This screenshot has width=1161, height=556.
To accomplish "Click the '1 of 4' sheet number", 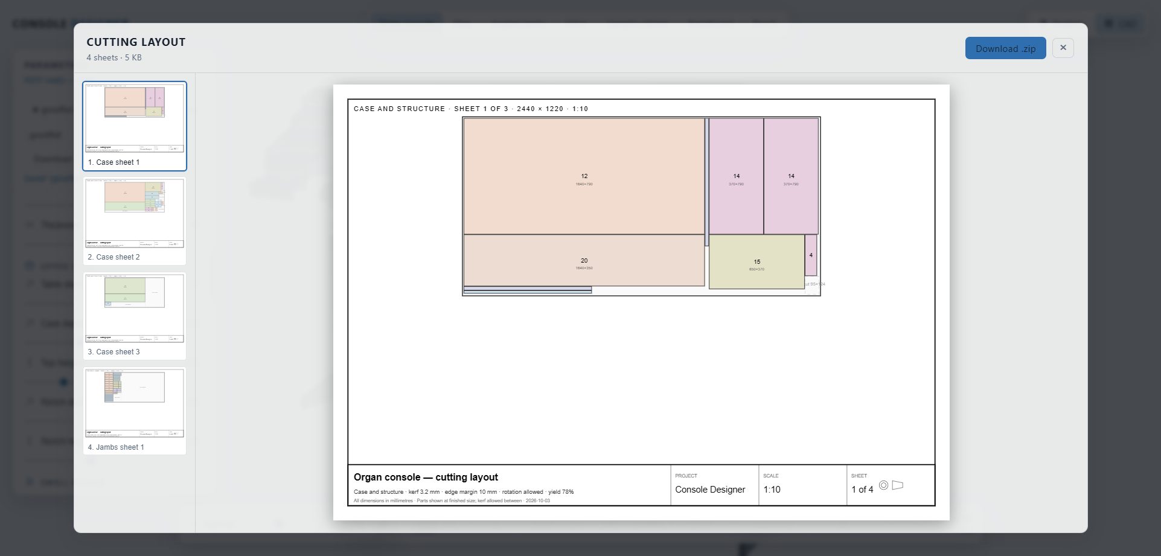I will click(x=862, y=490).
